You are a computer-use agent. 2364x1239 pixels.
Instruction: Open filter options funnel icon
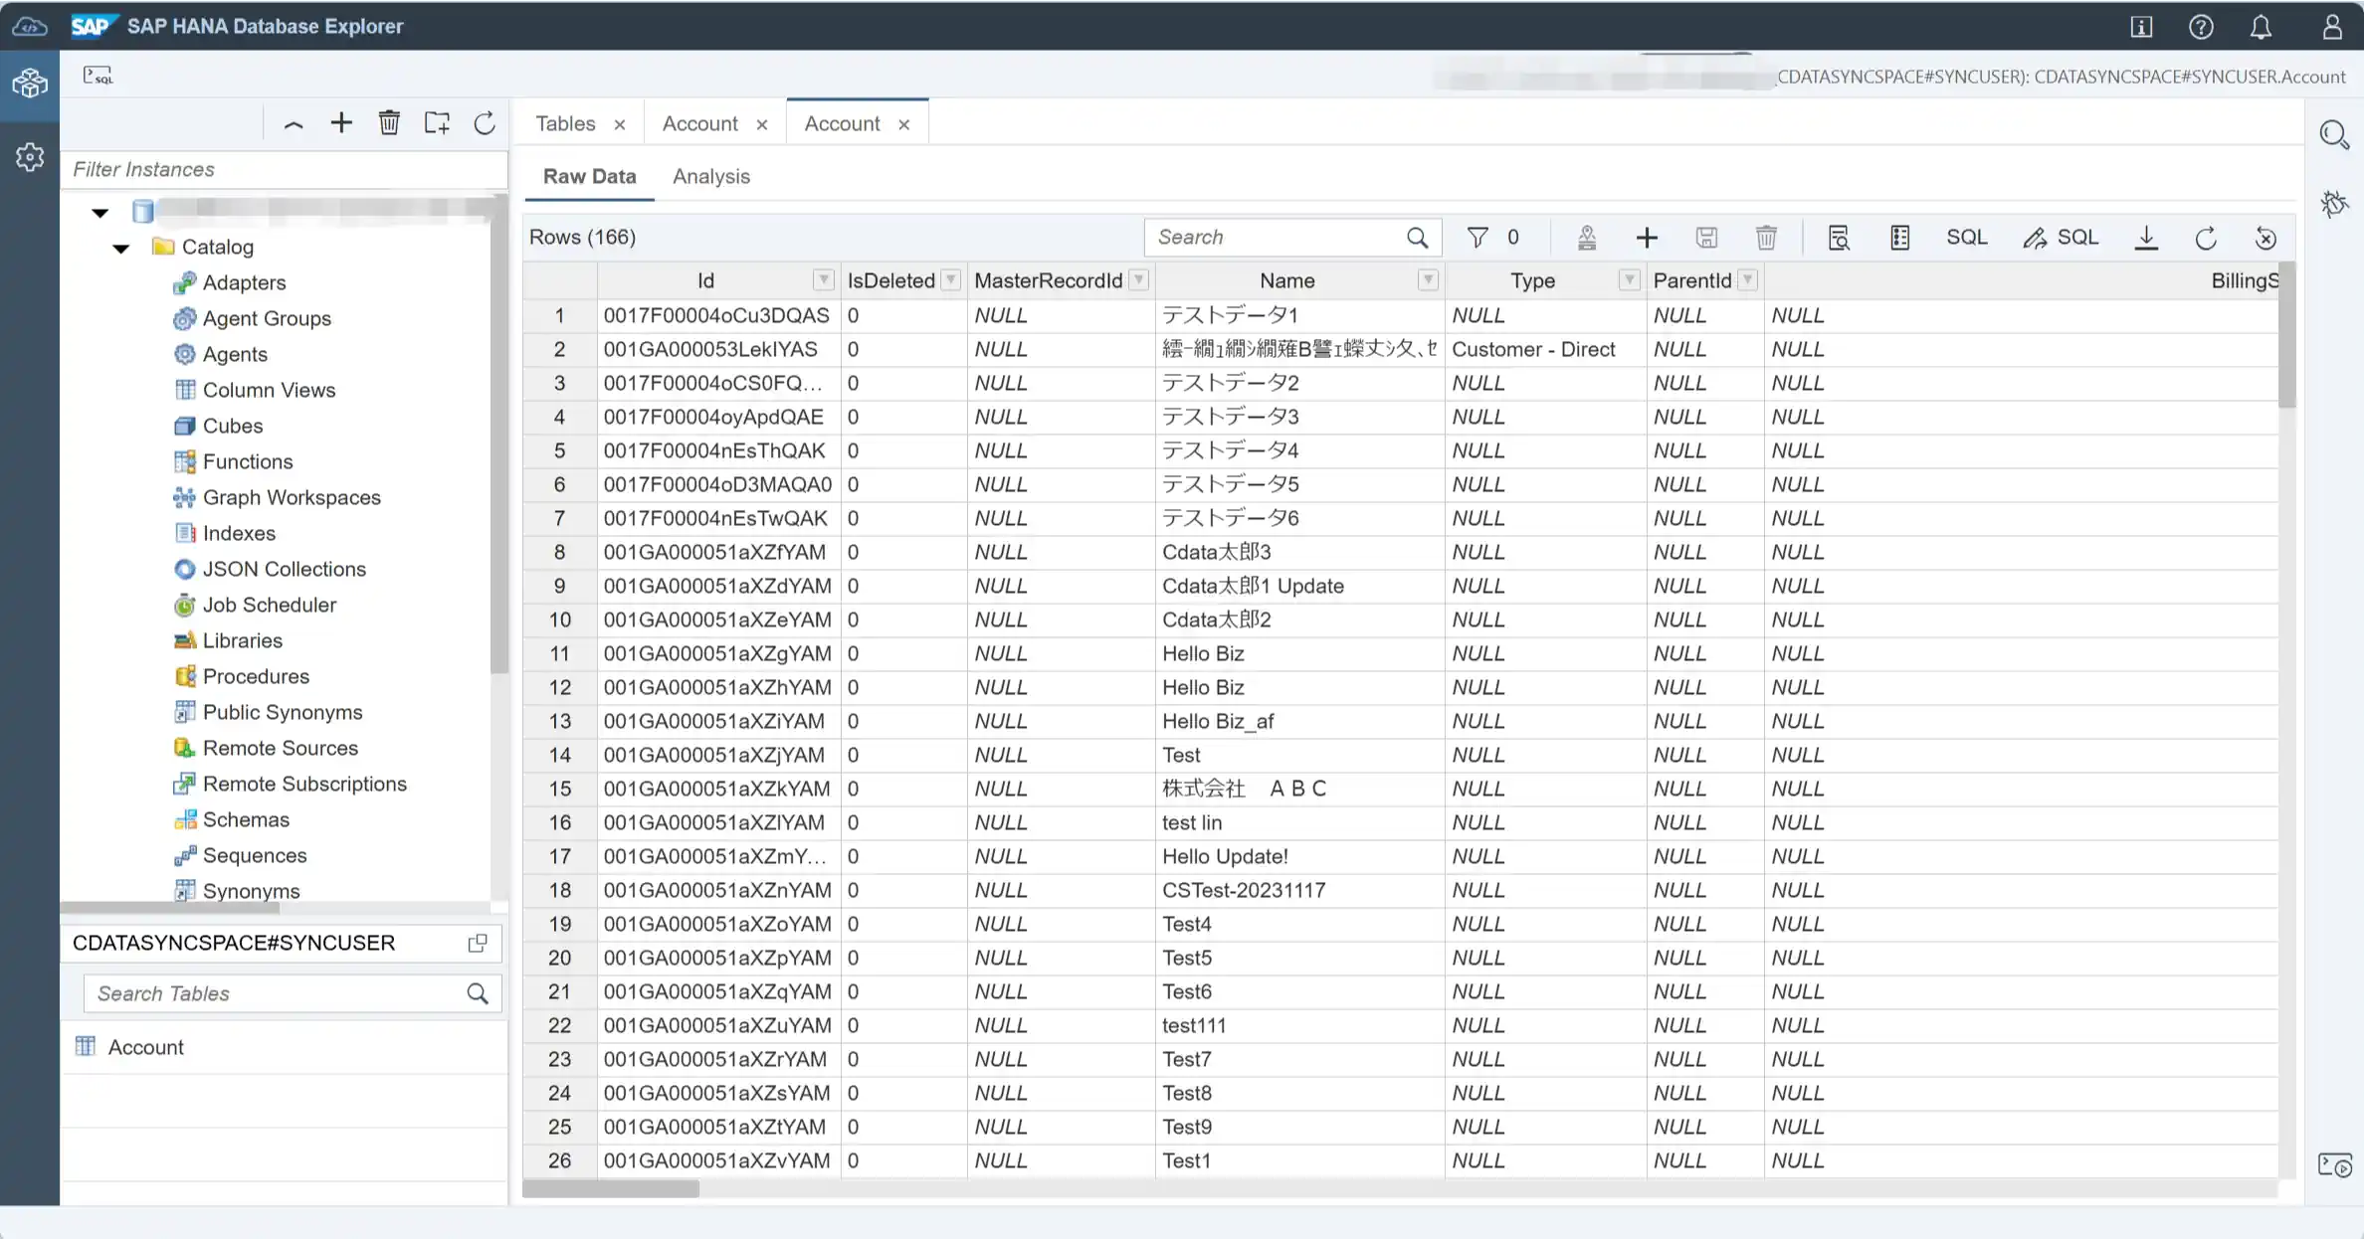1477,238
